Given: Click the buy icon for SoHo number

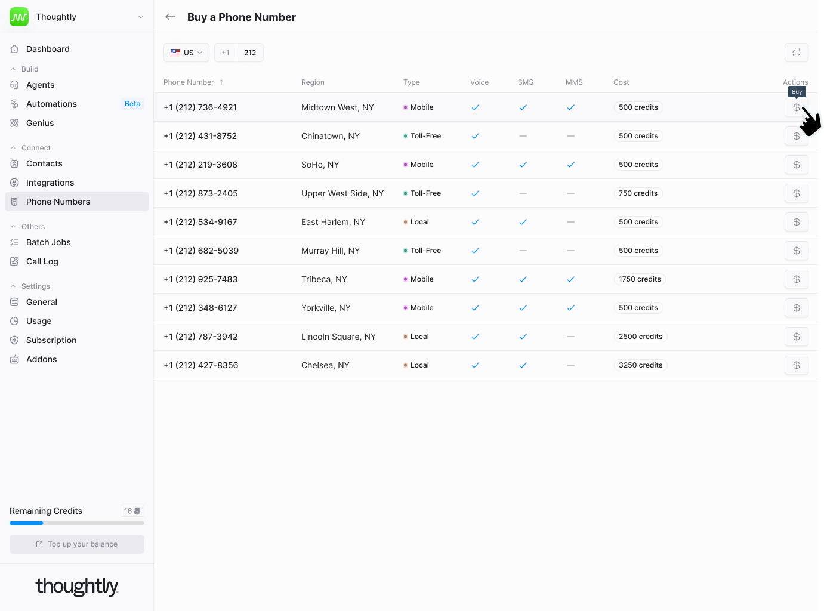Looking at the screenshot, I should pos(796,165).
